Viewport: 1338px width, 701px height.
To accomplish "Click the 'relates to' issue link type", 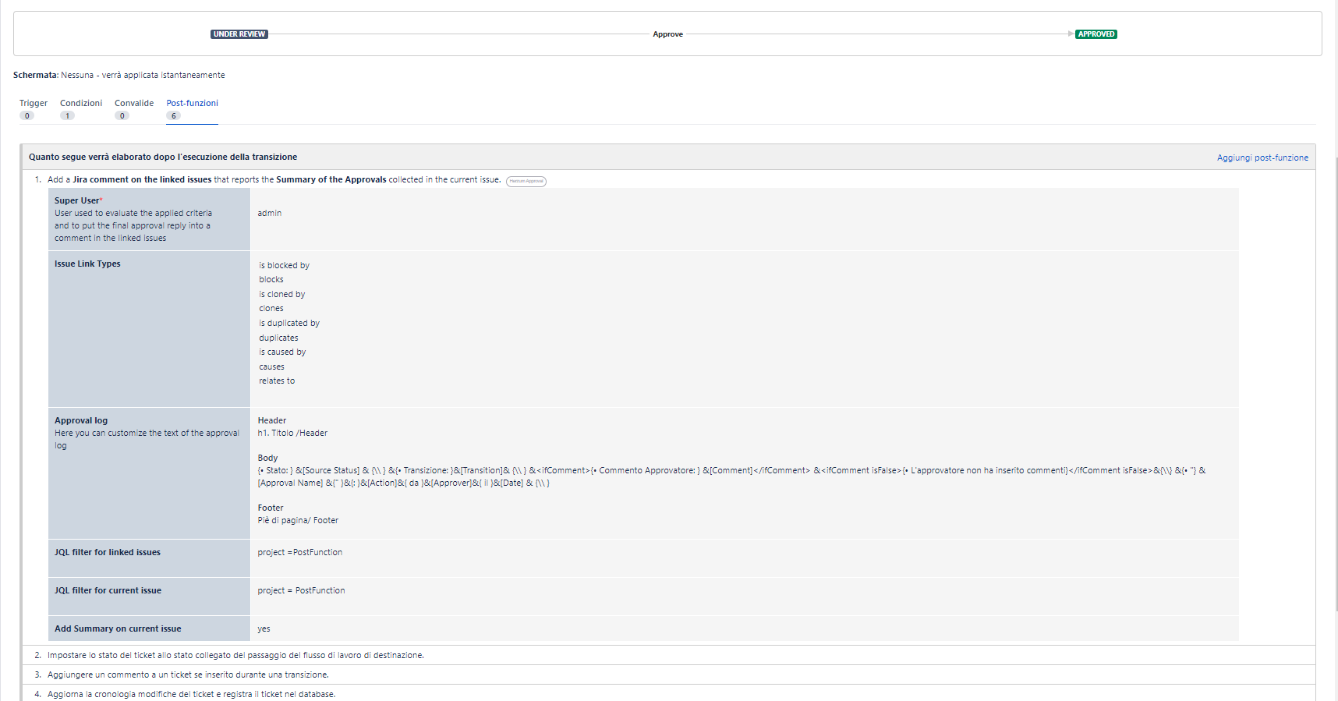I will 277,381.
